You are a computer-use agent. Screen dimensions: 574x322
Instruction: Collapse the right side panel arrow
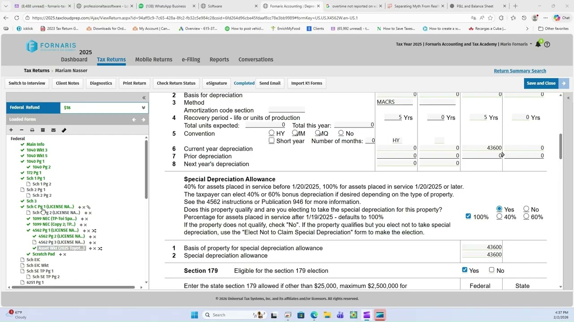click(x=568, y=98)
